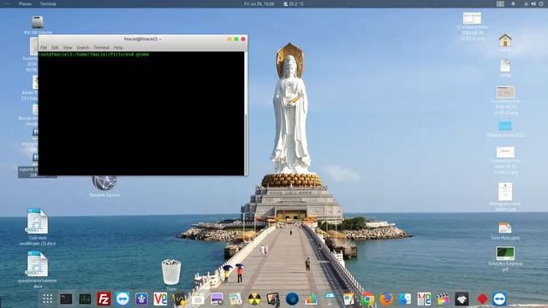Viewport: 548px width, 308px height.
Task: Launch the radioactive disc burner icon in dock
Action: tap(254, 299)
